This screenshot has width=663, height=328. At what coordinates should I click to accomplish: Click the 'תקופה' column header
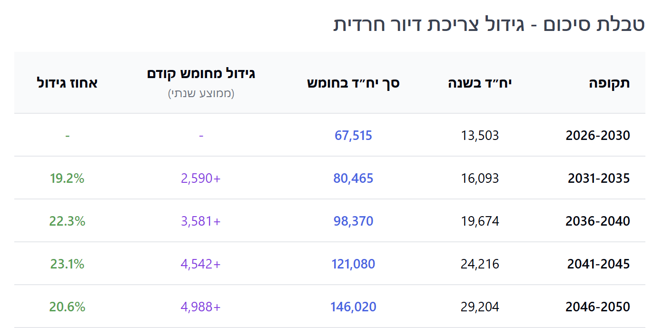point(609,83)
